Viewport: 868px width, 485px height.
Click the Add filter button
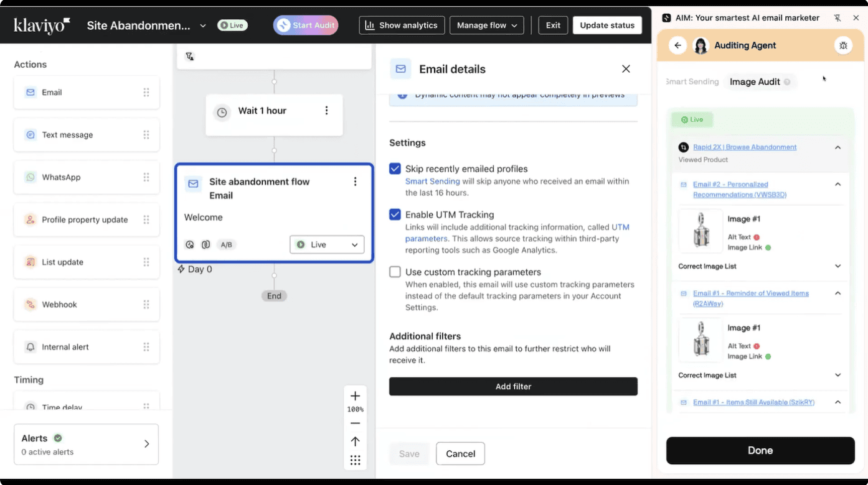(513, 387)
